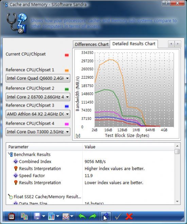Click the help question mark button

pos(166,3)
